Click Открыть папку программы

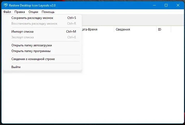tap(42, 51)
